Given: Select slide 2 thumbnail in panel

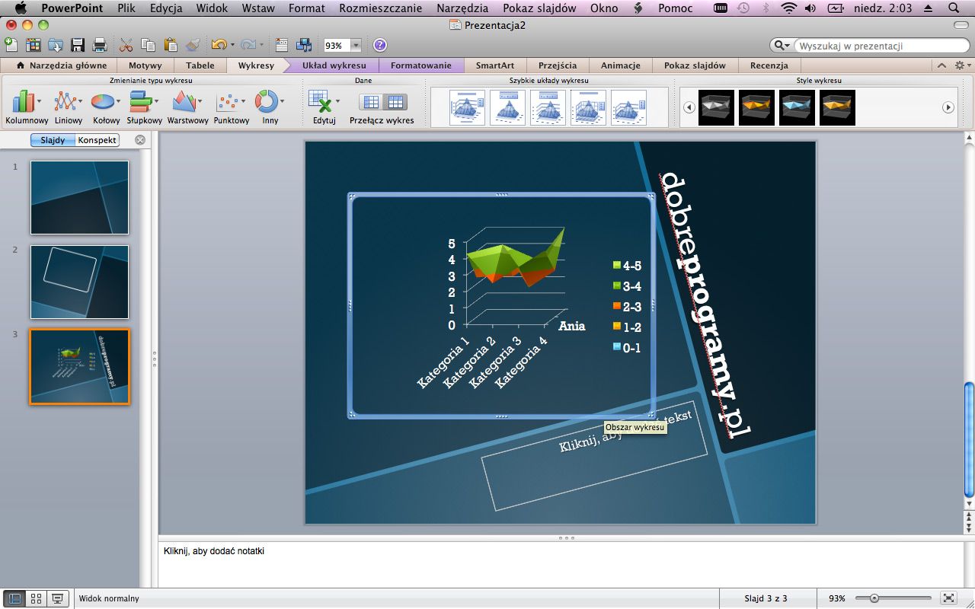Looking at the screenshot, I should (x=79, y=282).
